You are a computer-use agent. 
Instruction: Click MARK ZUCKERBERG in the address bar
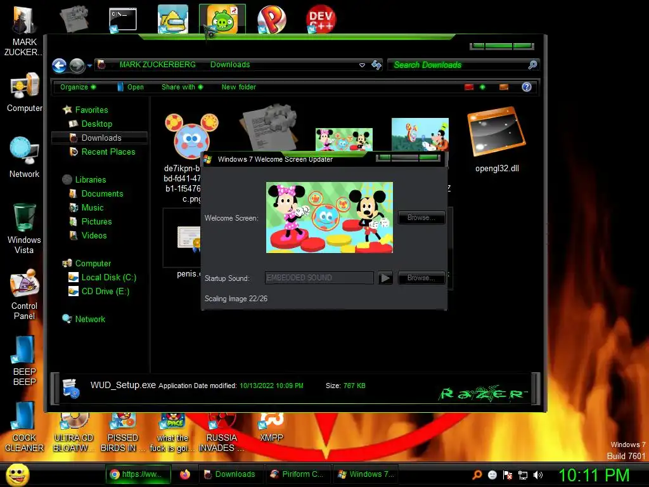tap(158, 65)
